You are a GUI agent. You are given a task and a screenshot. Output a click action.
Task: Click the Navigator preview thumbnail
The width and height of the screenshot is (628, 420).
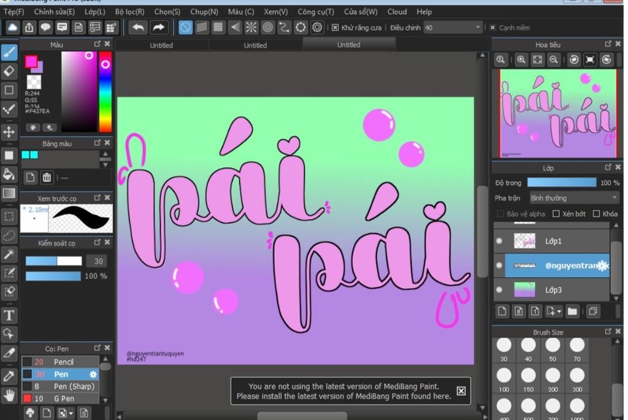pyautogui.click(x=558, y=113)
